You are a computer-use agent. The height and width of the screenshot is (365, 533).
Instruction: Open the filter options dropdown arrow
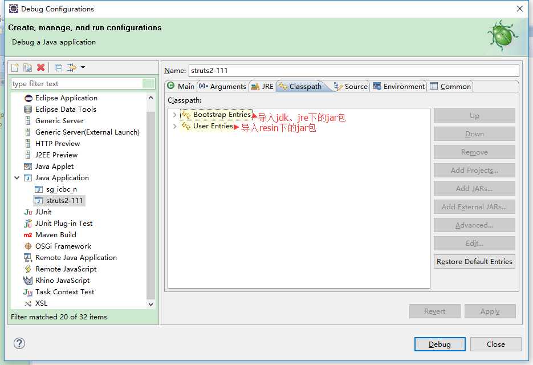click(x=83, y=67)
